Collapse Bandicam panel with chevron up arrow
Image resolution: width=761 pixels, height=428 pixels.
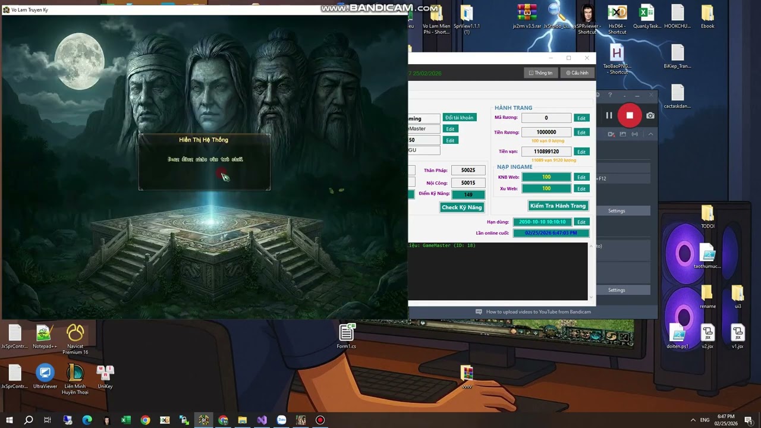pos(650,134)
